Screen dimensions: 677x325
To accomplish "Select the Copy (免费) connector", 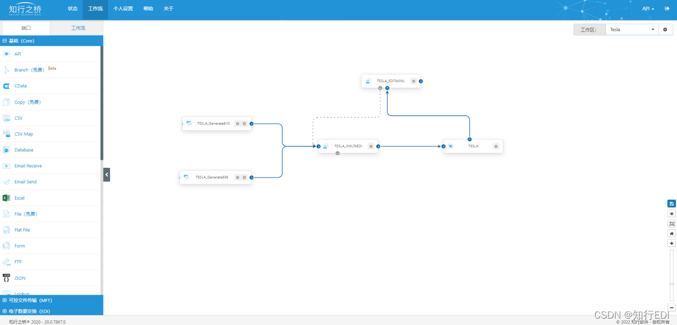I will tap(50, 102).
